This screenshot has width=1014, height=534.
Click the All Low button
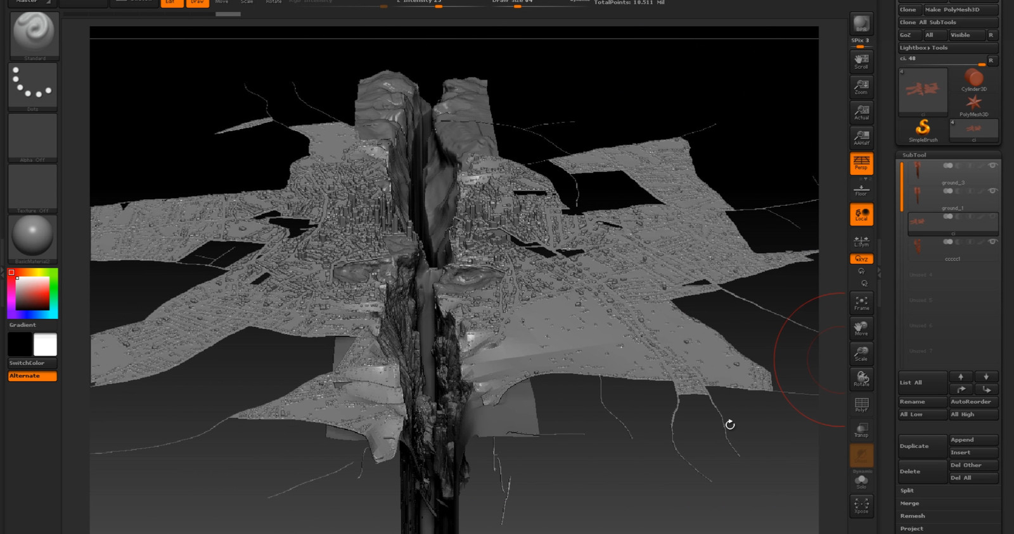pos(923,414)
